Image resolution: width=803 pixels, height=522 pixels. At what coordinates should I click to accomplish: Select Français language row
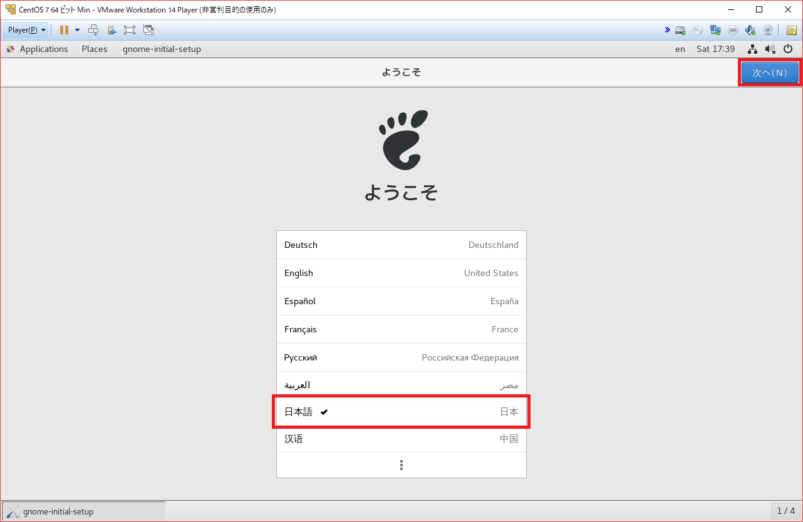[401, 329]
